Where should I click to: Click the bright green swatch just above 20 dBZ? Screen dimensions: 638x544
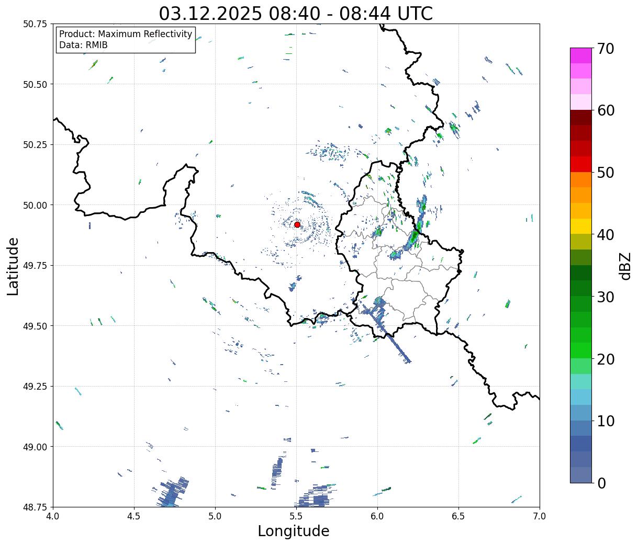click(581, 350)
